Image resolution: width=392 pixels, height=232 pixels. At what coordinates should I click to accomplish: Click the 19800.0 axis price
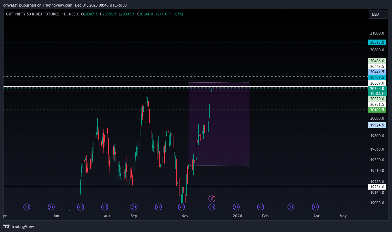(377, 136)
